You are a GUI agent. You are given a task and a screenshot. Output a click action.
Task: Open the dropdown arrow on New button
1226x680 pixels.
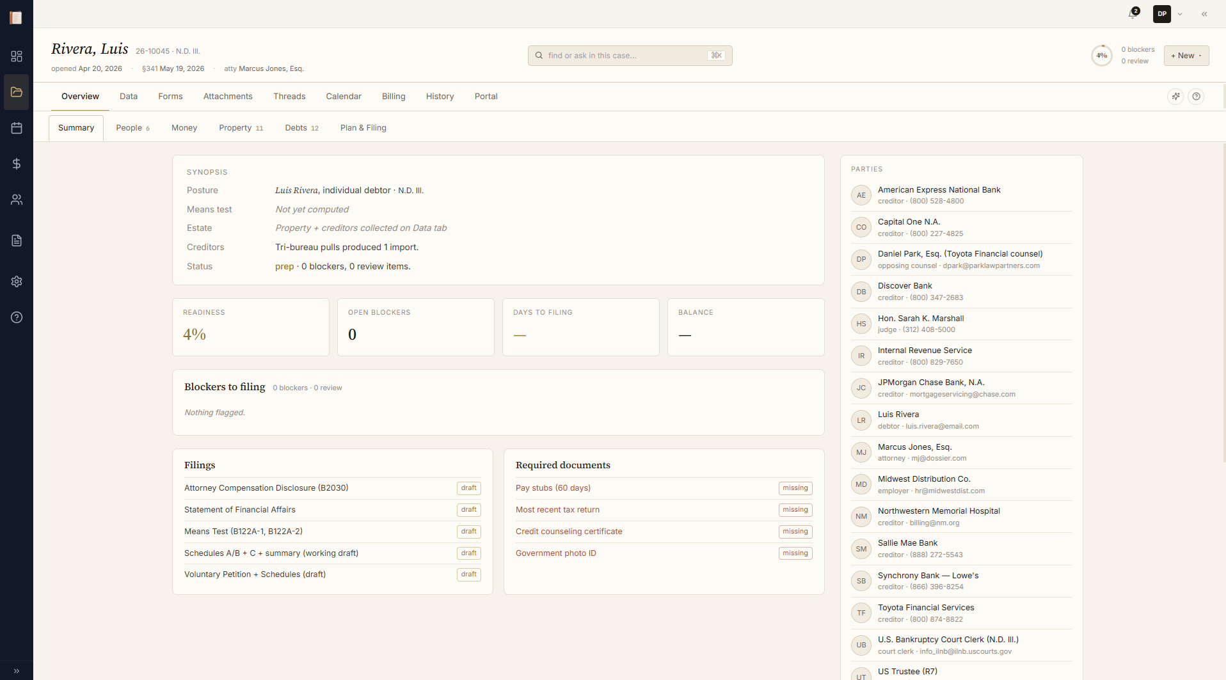[x=1200, y=55]
